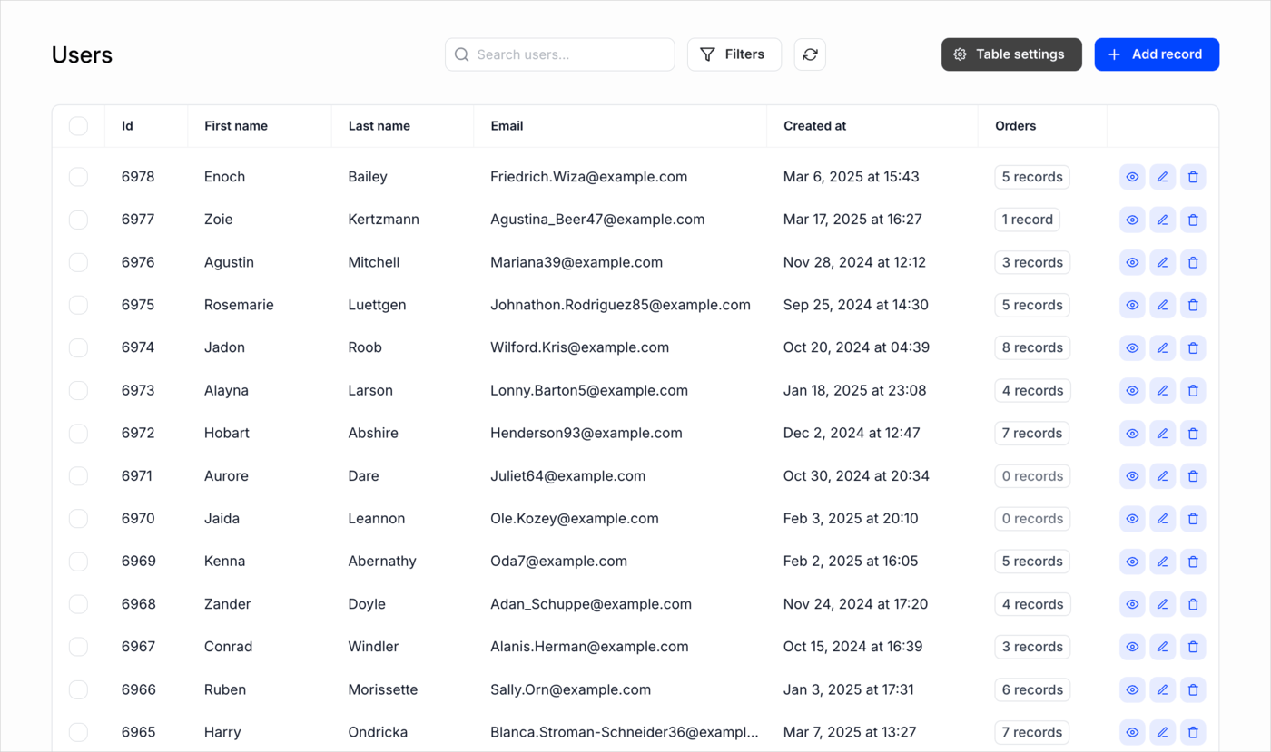
Task: Delete user 6974 Jadon Roob
Action: pos(1193,347)
